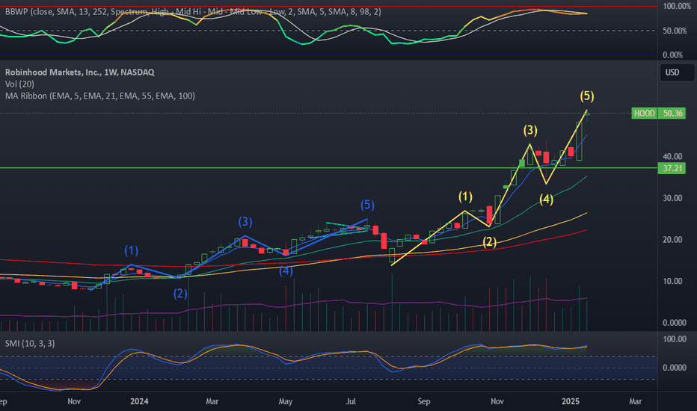Select the blue Elliott wave label (2)
This screenshot has width=697, height=411.
tap(180, 293)
